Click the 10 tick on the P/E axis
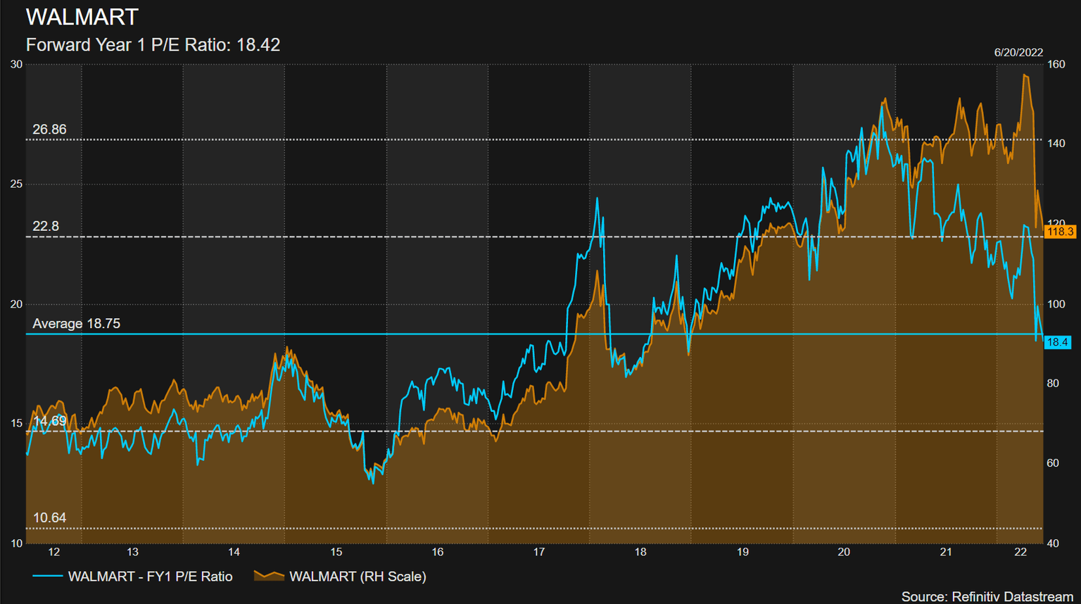The width and height of the screenshot is (1081, 604). point(16,543)
